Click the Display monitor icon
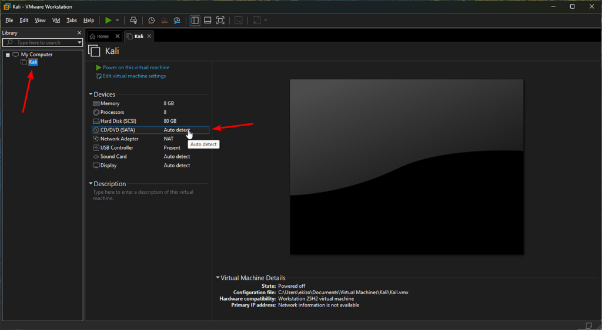The width and height of the screenshot is (602, 330). (x=96, y=166)
